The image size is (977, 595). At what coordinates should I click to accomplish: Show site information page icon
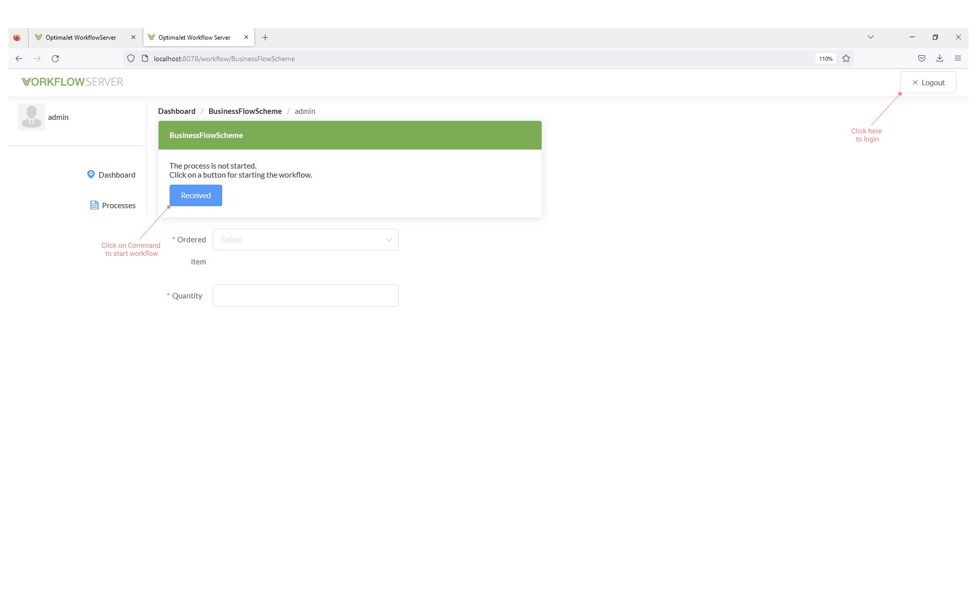[x=145, y=59]
